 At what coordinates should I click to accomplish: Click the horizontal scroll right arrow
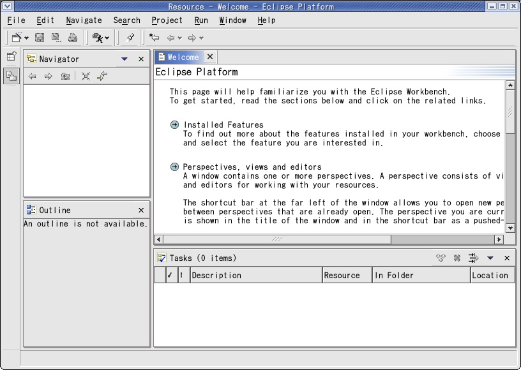(499, 239)
